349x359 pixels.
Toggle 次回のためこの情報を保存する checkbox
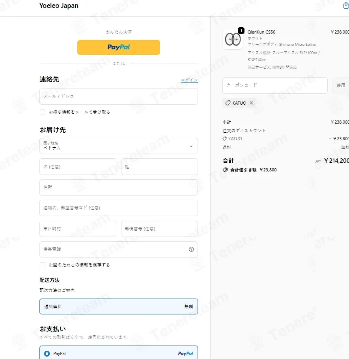coord(43,265)
